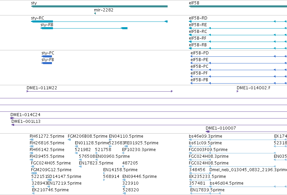Click the EP10230.3prime EST
Image resolution: width=287 pixels, height=195 pixels.
coord(123,153)
